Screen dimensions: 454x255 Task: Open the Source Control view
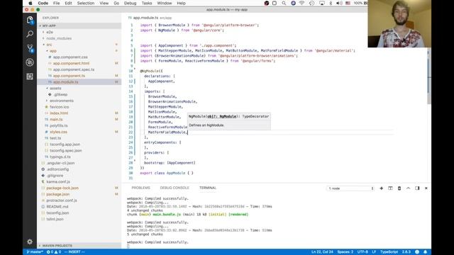[30, 48]
